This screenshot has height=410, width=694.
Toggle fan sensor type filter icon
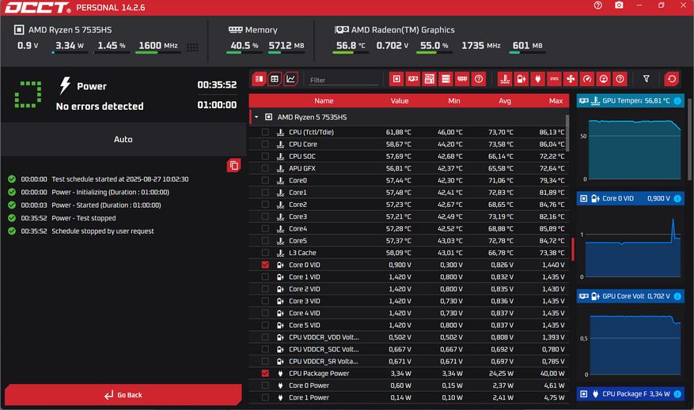[571, 79]
